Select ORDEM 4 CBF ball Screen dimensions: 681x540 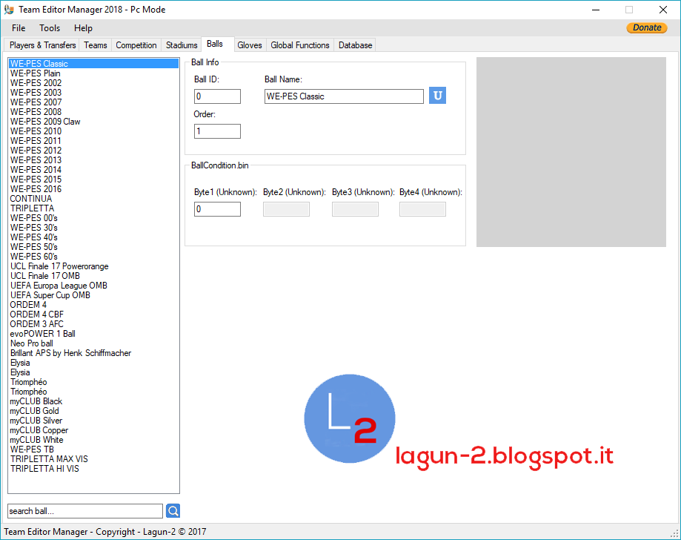point(94,315)
